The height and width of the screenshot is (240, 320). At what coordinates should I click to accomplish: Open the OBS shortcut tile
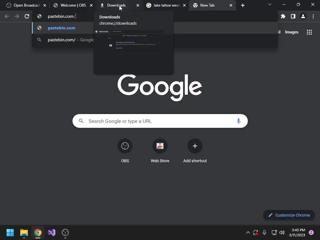pyautogui.click(x=125, y=151)
